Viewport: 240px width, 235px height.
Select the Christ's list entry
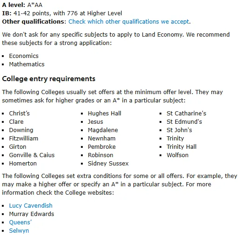[x=19, y=114]
